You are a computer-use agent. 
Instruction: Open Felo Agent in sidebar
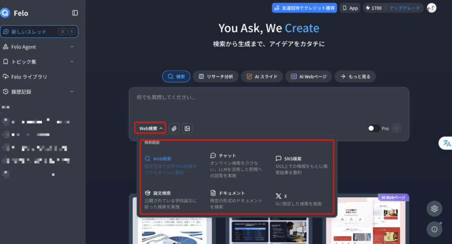[23, 47]
